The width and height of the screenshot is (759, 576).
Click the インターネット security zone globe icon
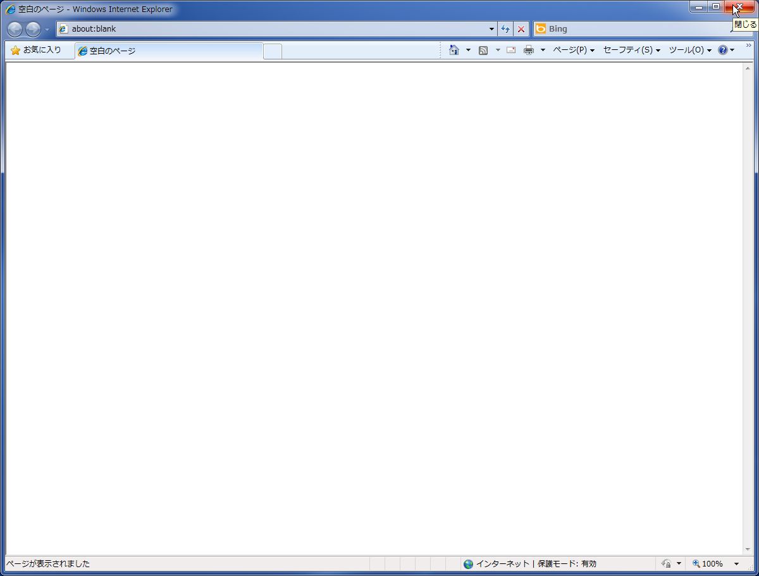(x=468, y=564)
